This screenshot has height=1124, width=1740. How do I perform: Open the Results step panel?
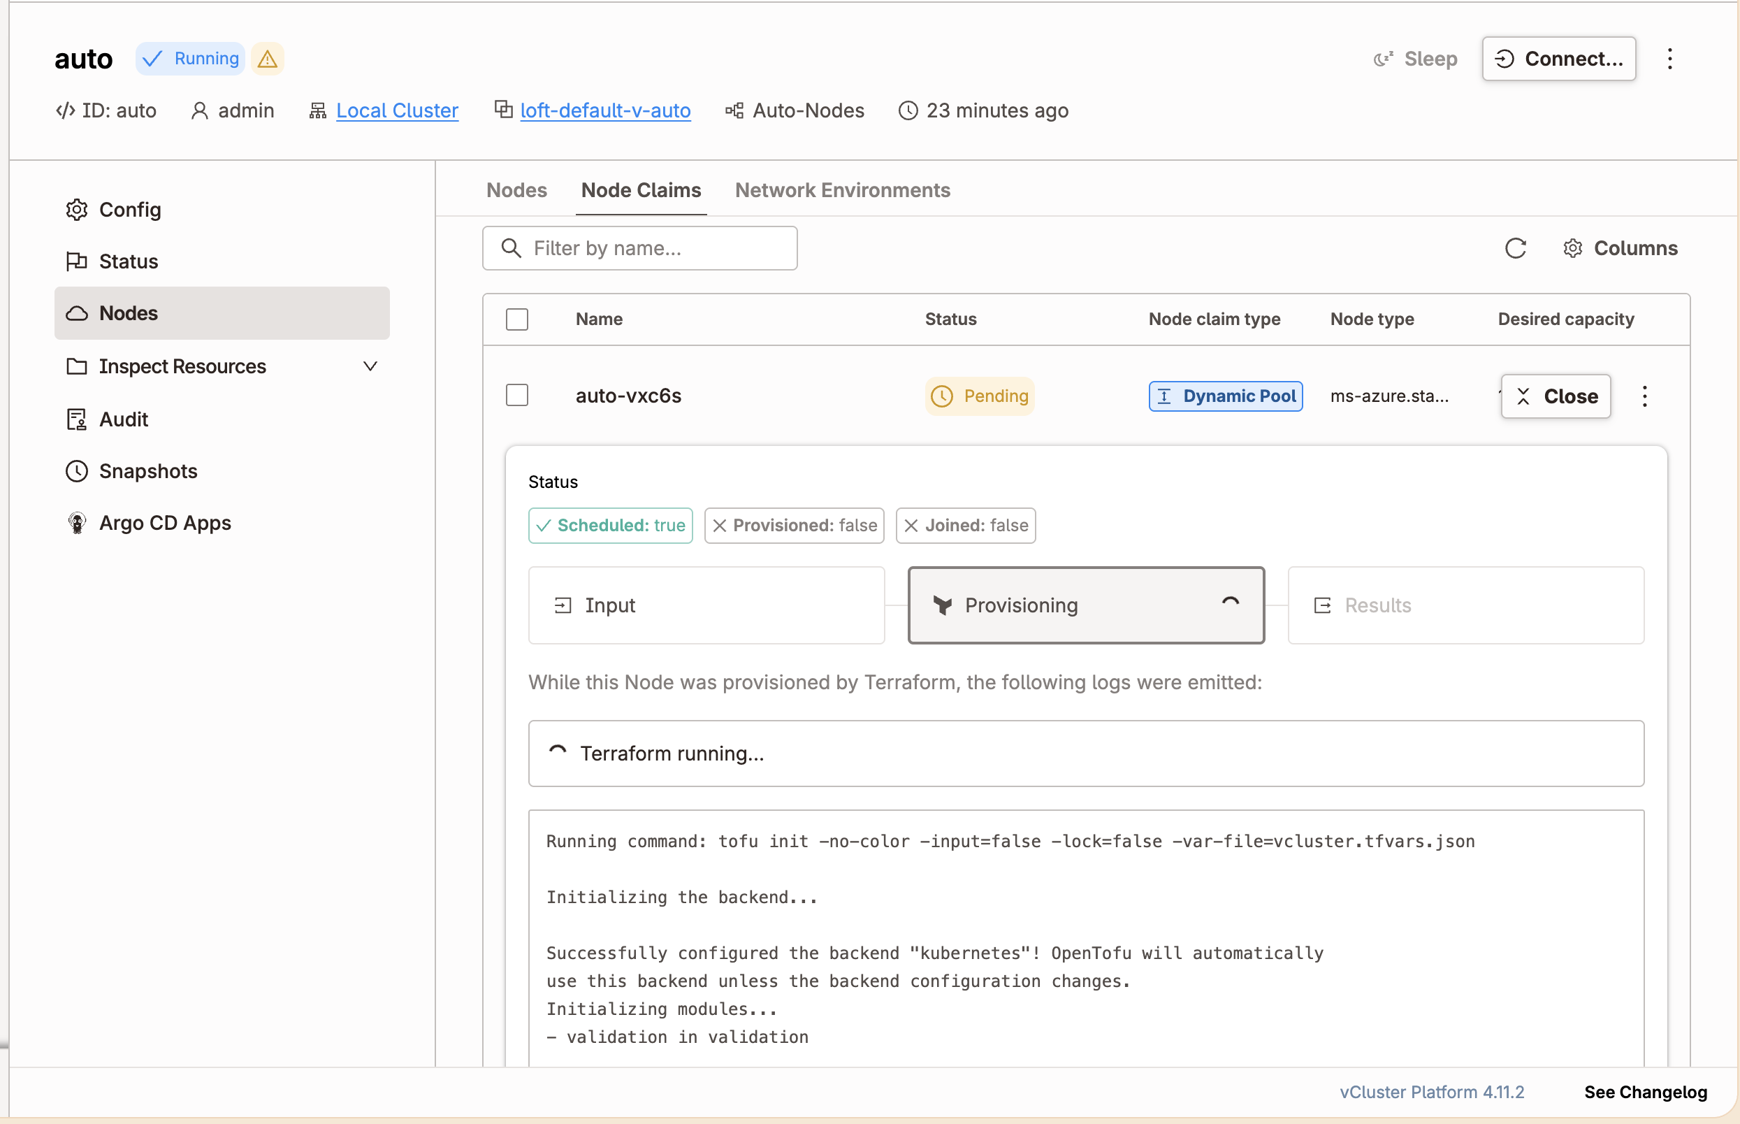point(1465,605)
